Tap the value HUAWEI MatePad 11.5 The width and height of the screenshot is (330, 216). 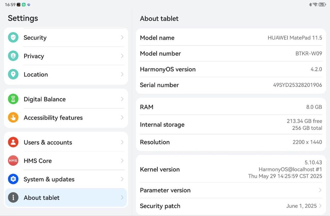[x=295, y=38]
